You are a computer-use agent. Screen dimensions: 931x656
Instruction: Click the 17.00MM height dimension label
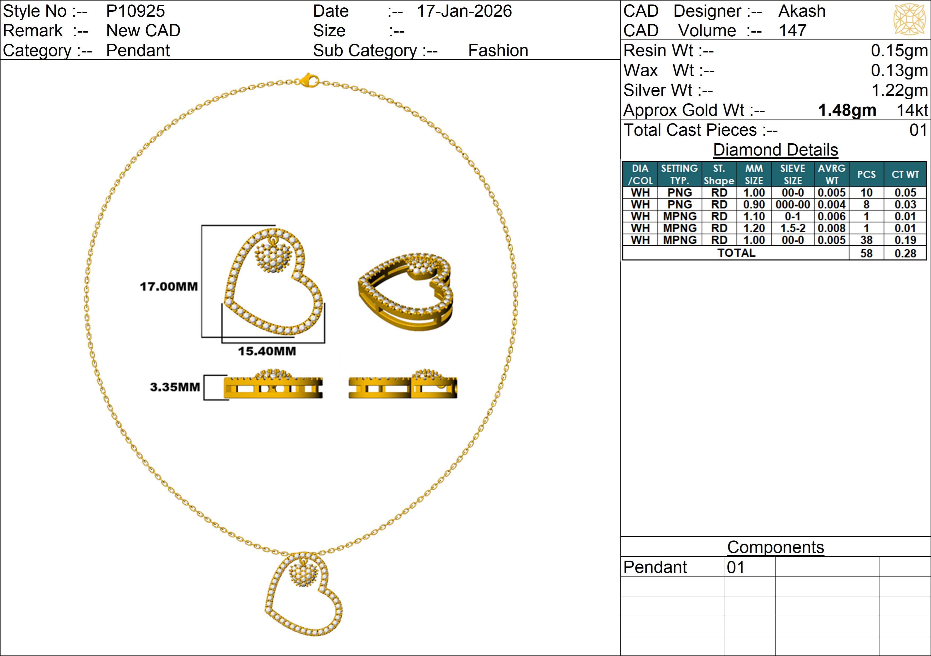coord(169,286)
